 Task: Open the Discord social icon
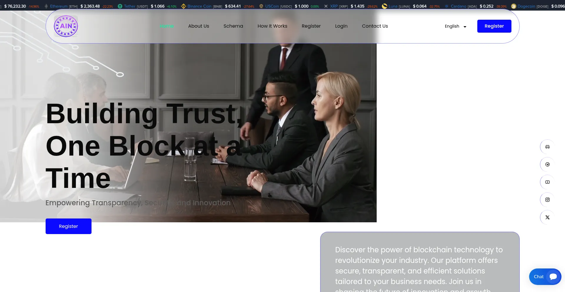[x=547, y=147]
